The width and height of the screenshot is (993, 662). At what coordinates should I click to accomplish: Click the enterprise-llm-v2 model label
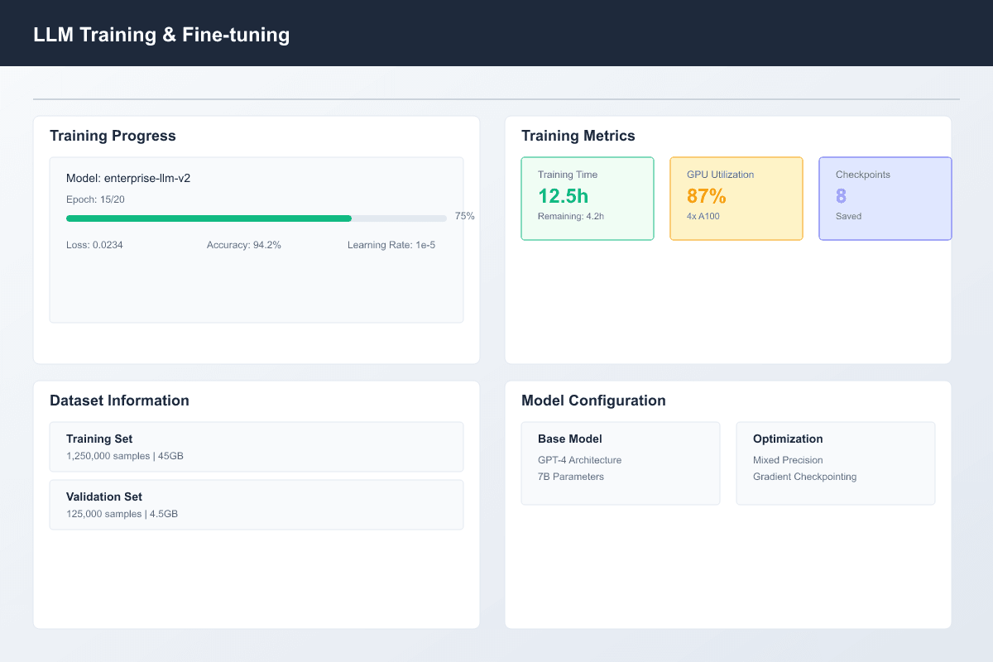tap(128, 177)
